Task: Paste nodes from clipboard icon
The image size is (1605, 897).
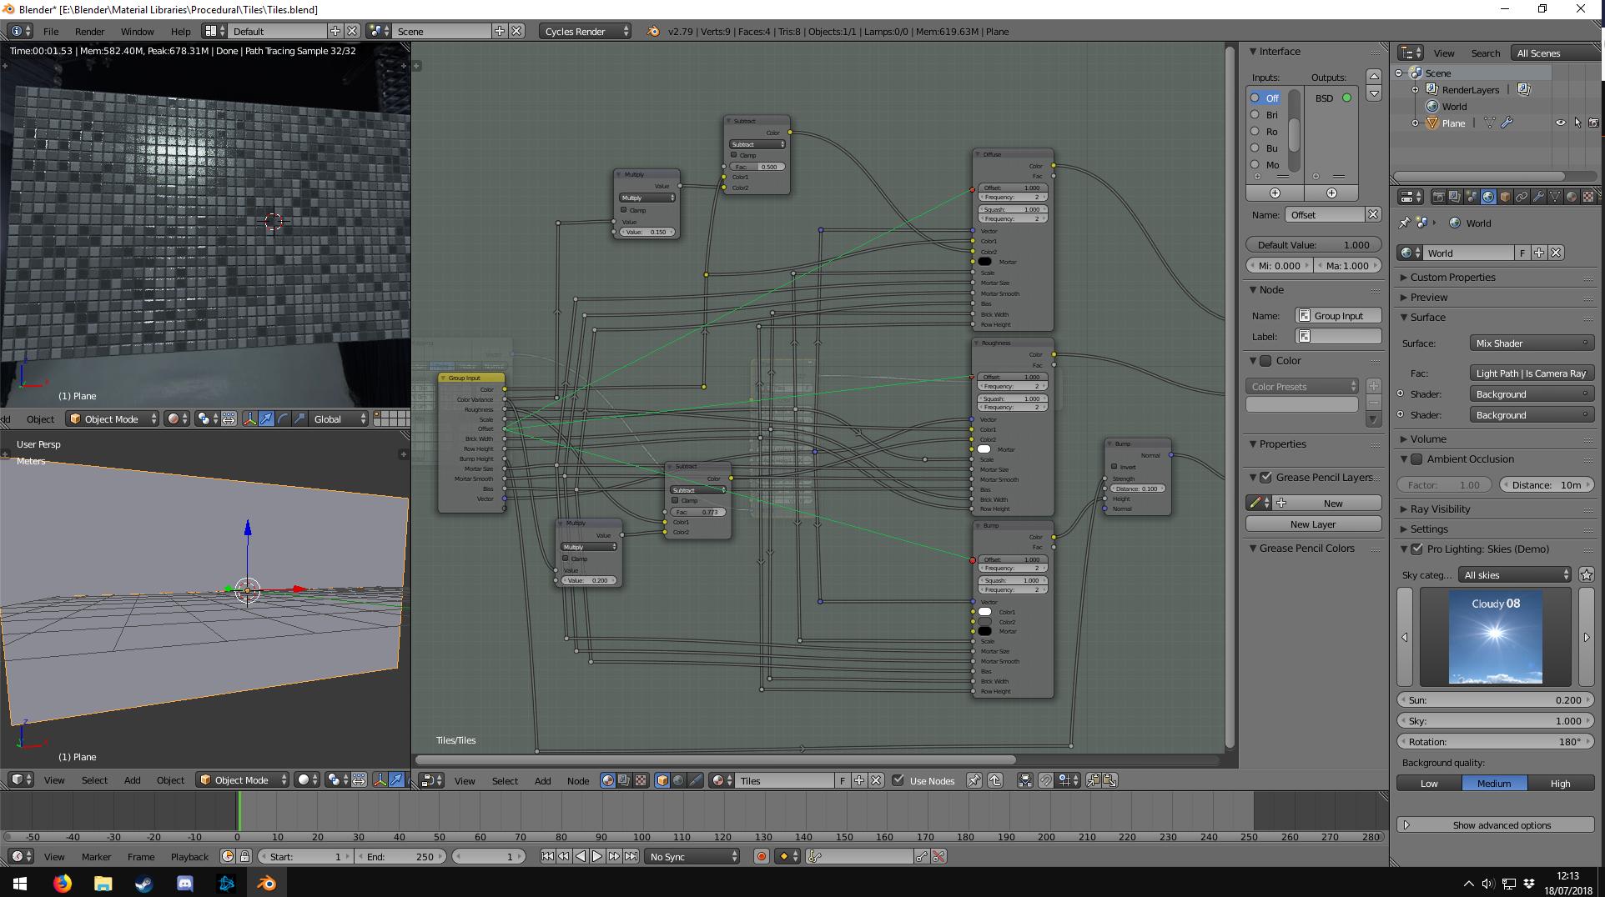Action: pos(1109,780)
